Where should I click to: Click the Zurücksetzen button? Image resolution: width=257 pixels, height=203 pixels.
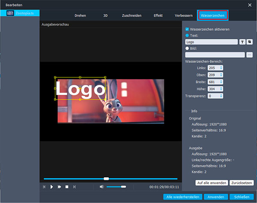[x=242, y=183]
